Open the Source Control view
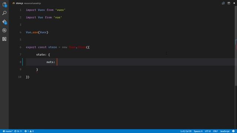237x133 pixels. pyautogui.click(x=4, y=22)
